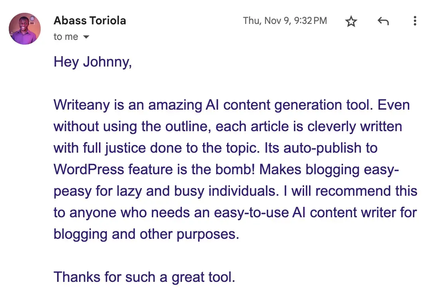Click the "Hey Johnny," greeting line
Viewport: 431px width, 299px height.
tap(93, 62)
